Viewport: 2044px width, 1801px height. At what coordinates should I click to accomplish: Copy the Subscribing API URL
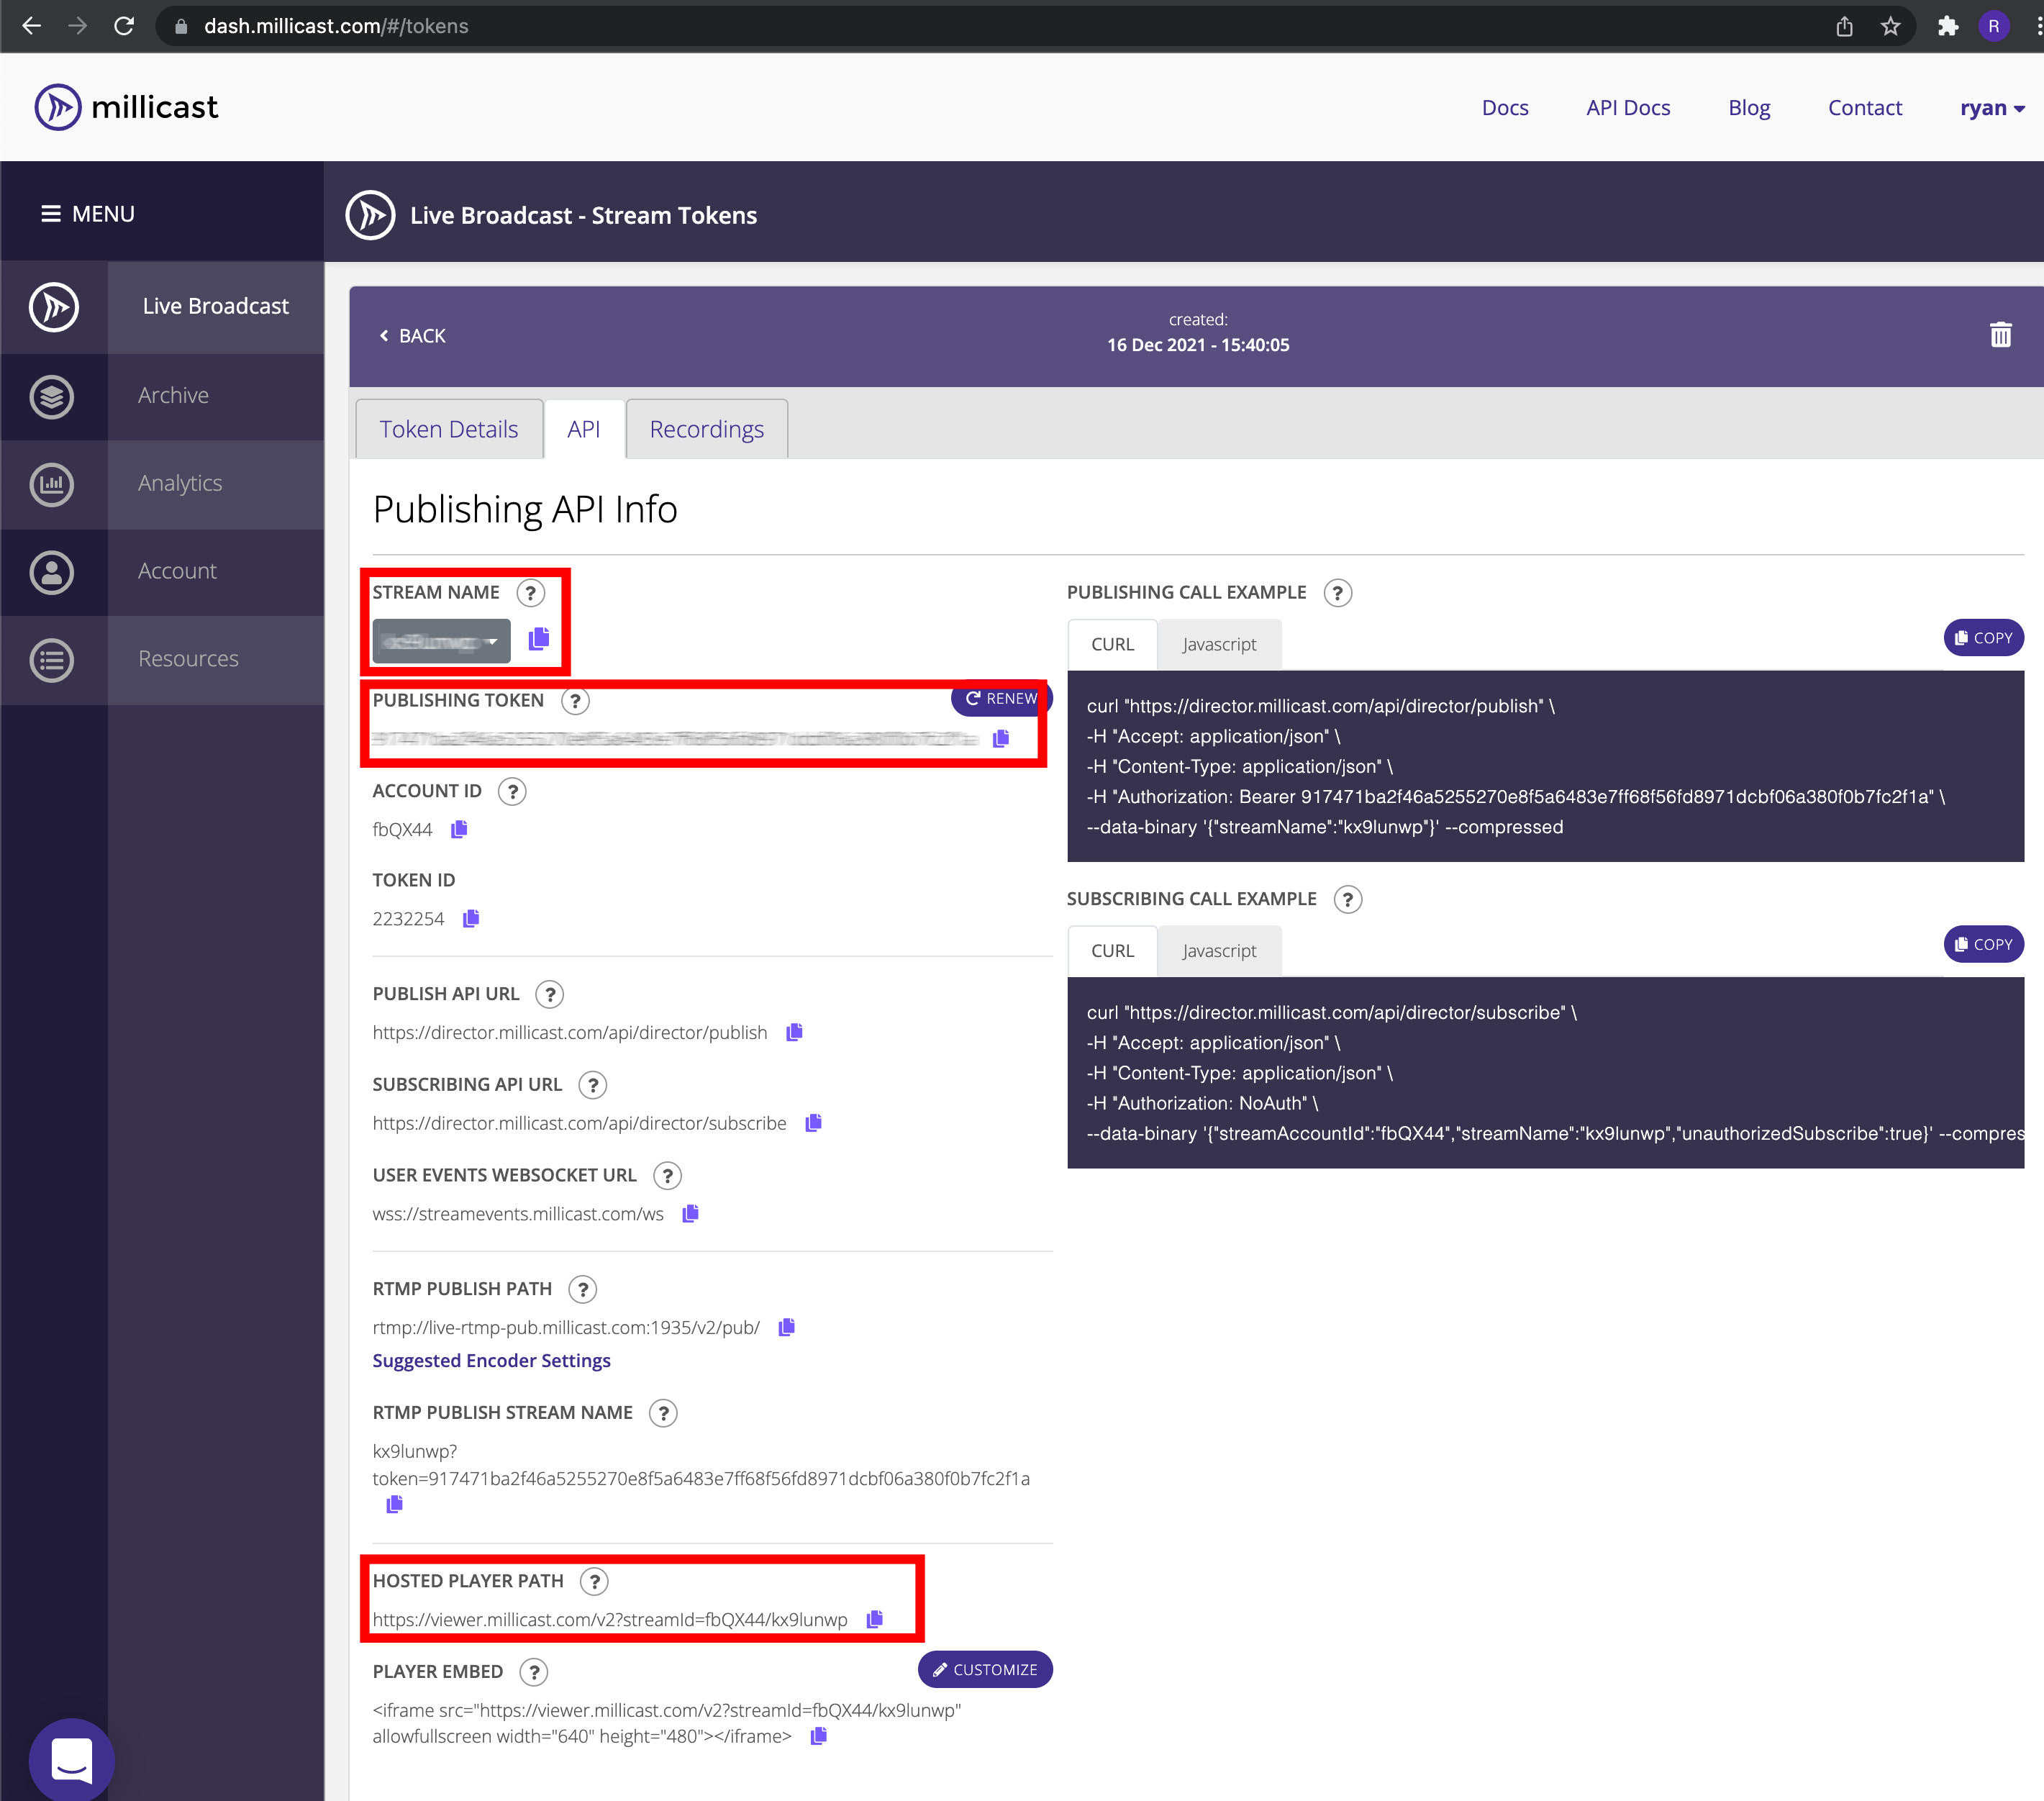tap(813, 1123)
